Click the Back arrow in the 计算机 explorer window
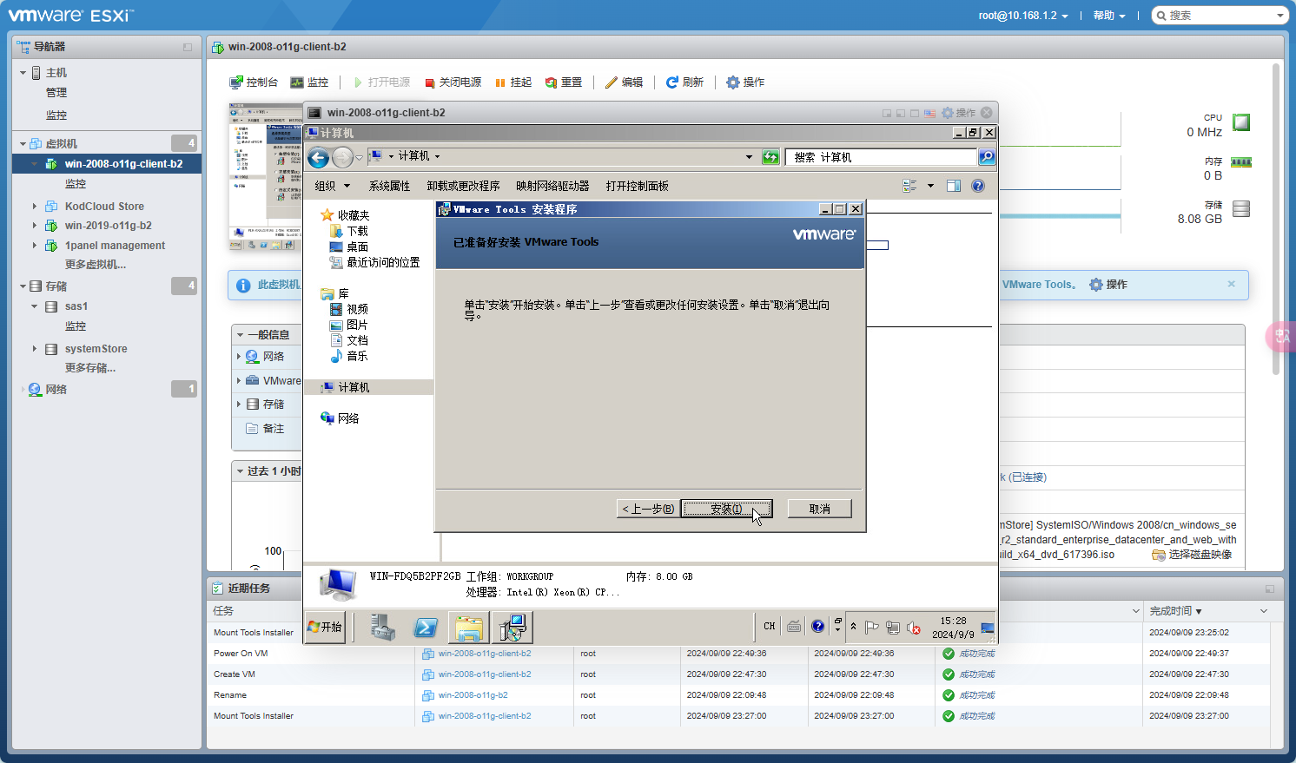Viewport: 1296px width, 763px height. click(318, 157)
